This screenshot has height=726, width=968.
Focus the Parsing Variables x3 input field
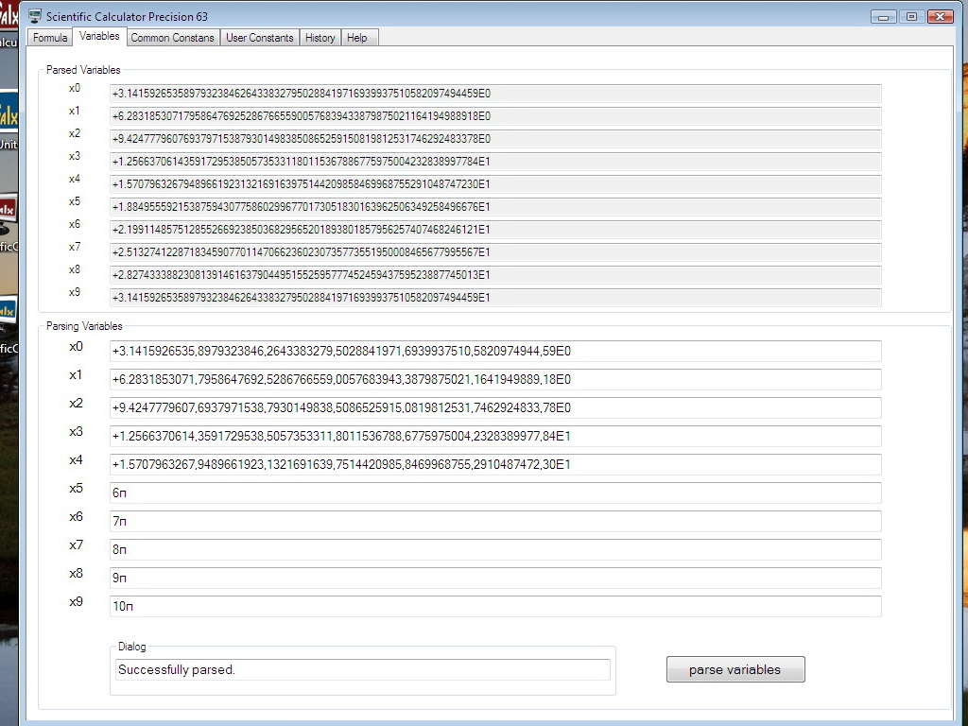495,437
